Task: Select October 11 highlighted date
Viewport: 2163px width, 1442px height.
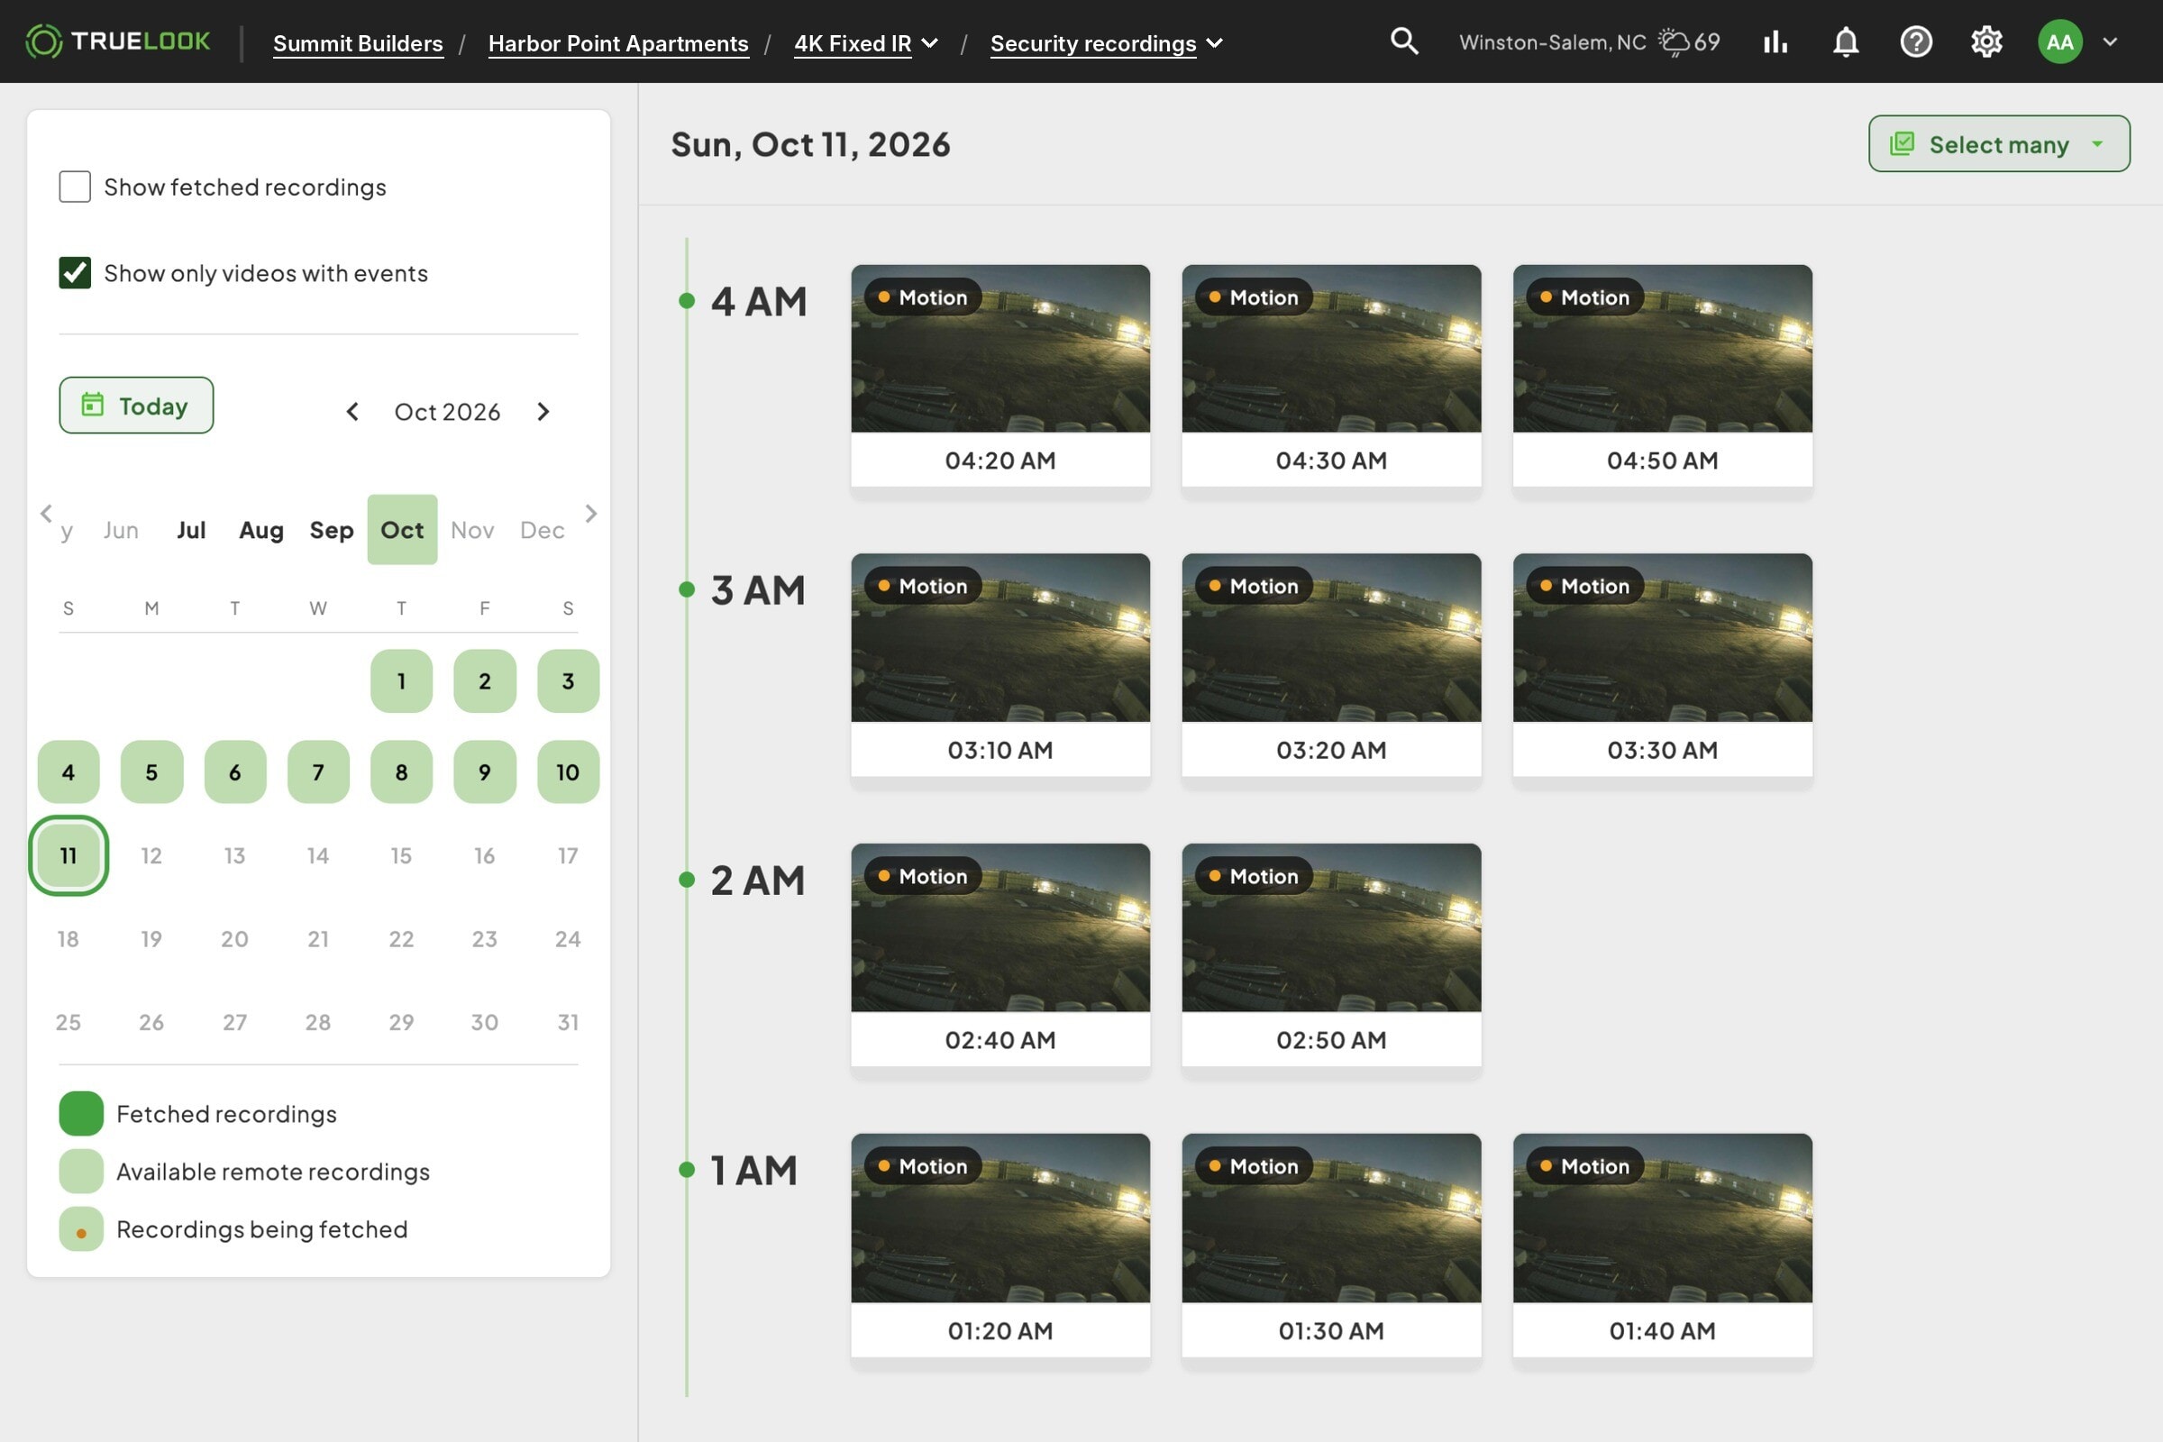Action: tap(68, 855)
